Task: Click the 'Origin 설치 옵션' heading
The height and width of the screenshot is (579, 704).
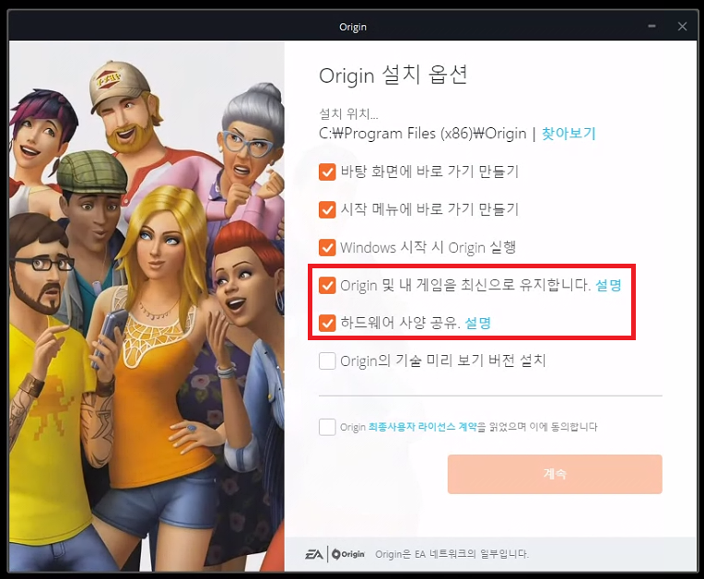Action: click(x=393, y=75)
